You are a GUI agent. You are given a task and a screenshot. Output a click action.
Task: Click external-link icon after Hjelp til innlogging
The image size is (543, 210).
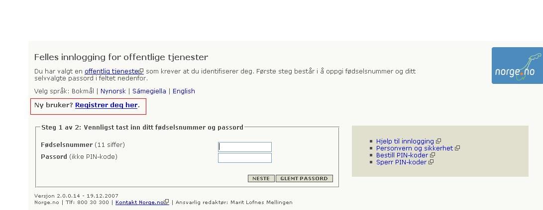(x=438, y=141)
